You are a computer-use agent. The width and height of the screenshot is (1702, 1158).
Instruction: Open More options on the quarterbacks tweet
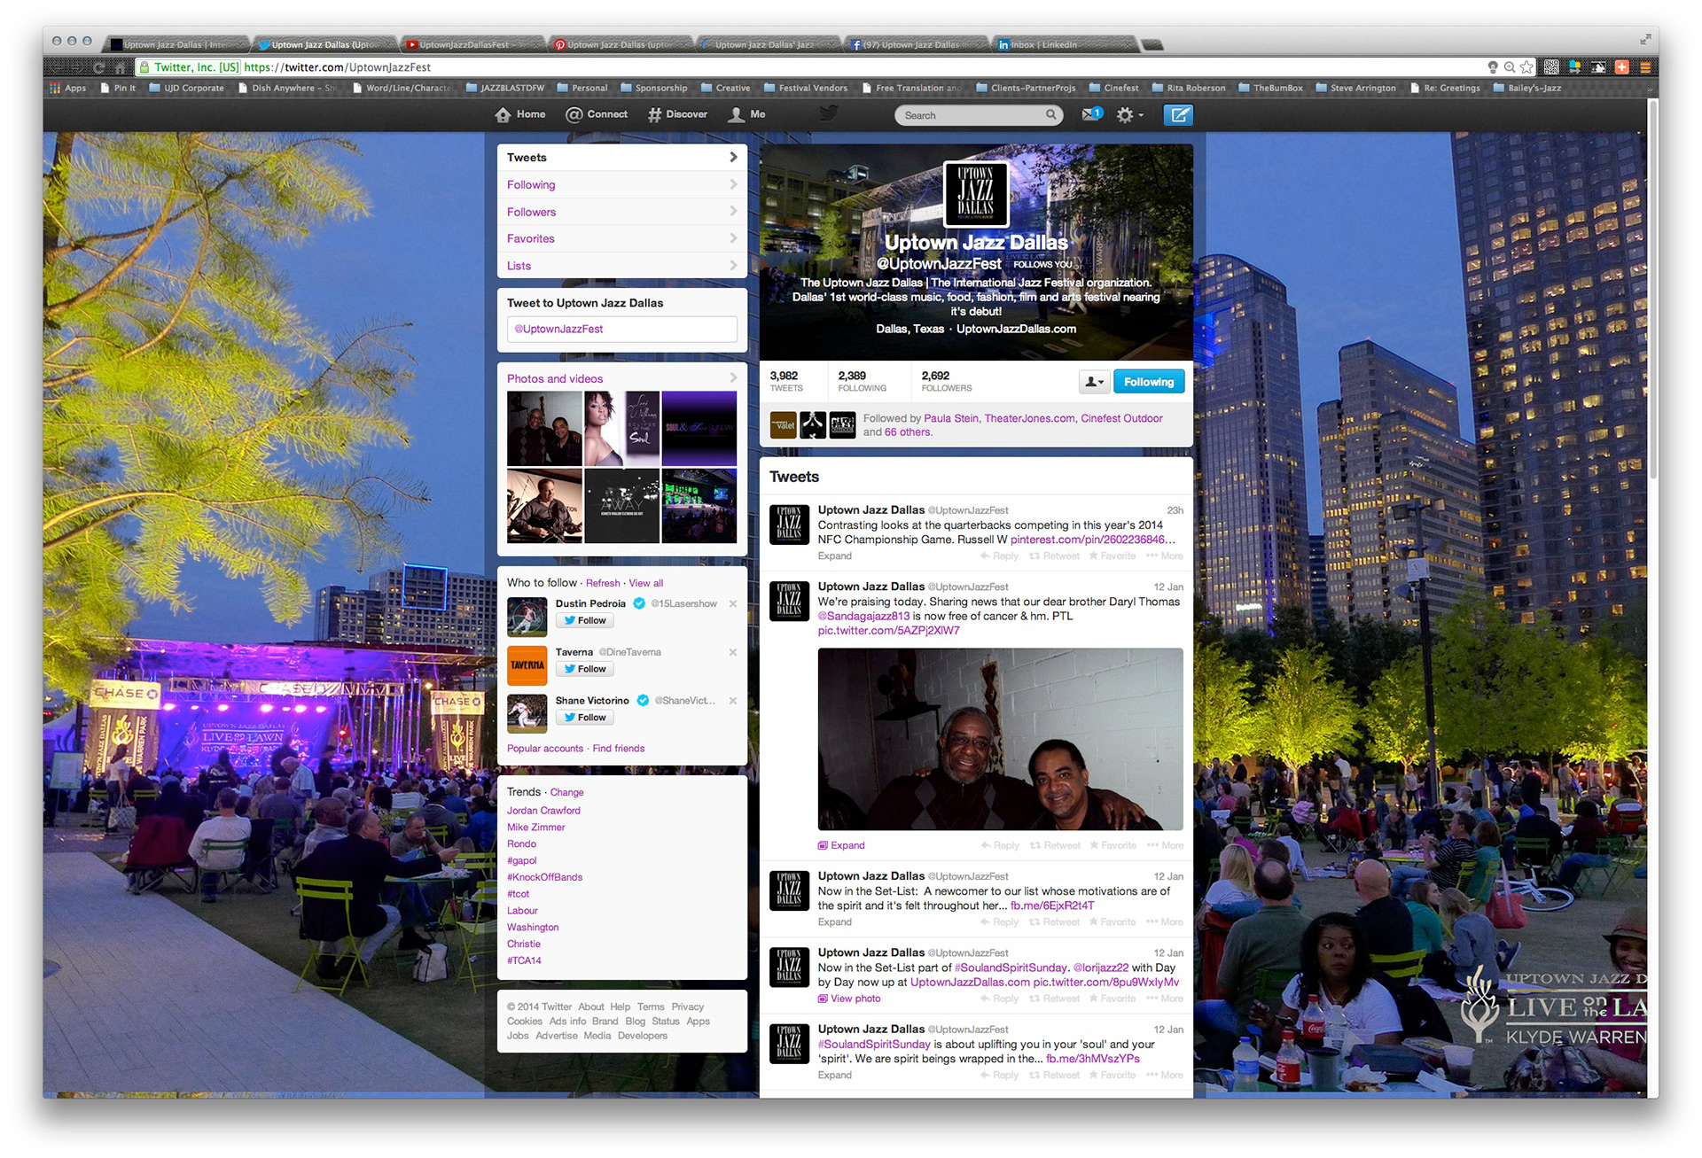(x=1165, y=556)
